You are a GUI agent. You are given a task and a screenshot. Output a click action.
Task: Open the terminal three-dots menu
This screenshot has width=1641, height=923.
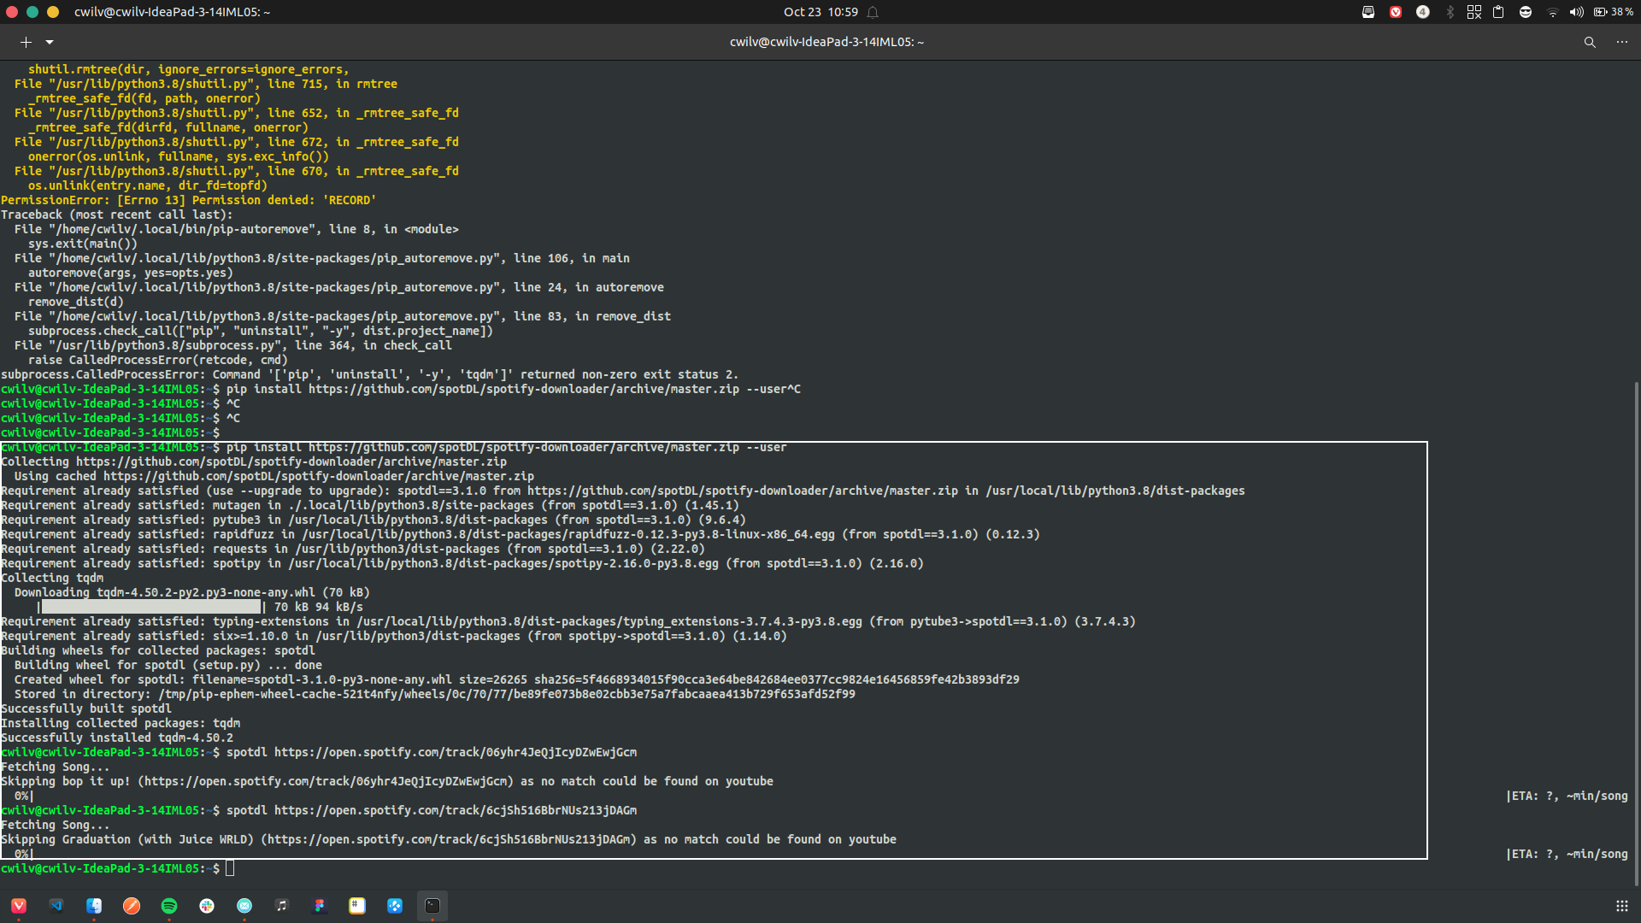click(x=1622, y=42)
